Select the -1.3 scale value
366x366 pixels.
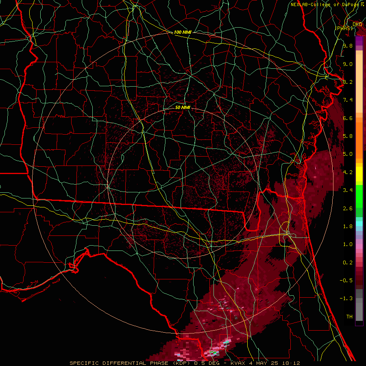click(346, 298)
